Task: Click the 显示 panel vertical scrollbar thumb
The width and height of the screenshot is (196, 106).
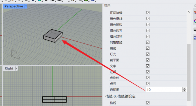Action: click(189, 72)
